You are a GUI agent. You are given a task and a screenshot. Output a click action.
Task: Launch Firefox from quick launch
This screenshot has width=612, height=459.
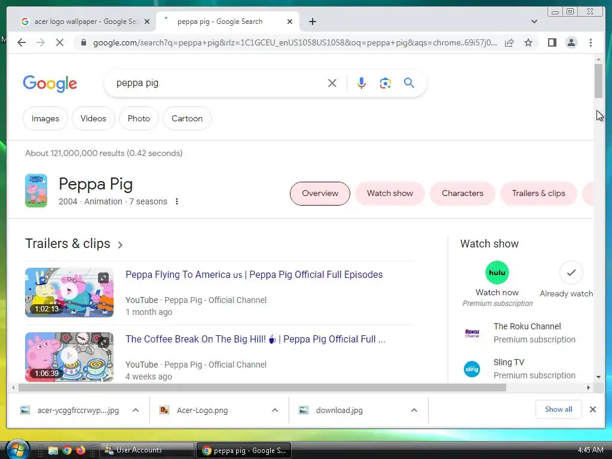point(81,450)
